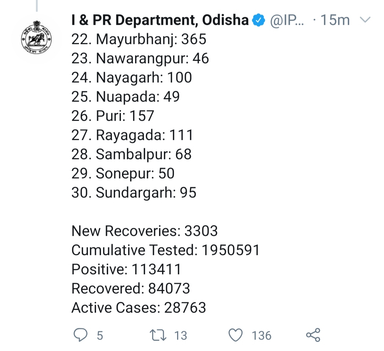Viewport: 384px width, 351px height.
Task: Share the tweet using the share icon
Action: tap(313, 335)
